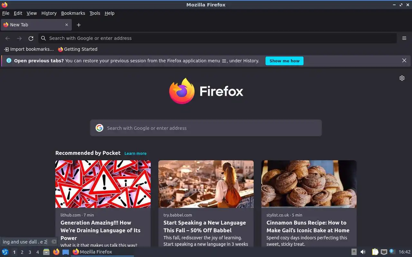
Task: Open the Firefox application hamburger menu
Action: 404,38
